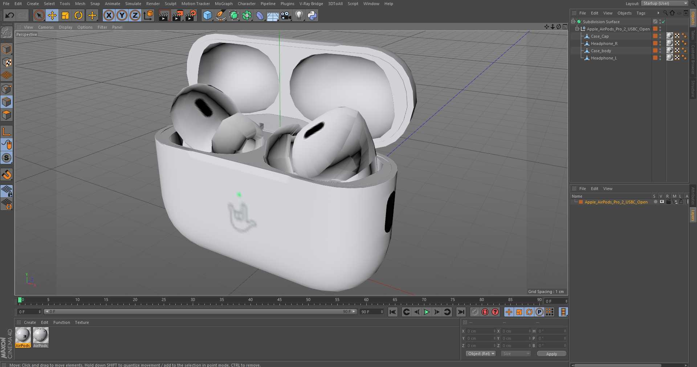Toggle position keyframe recording icon

pos(509,312)
